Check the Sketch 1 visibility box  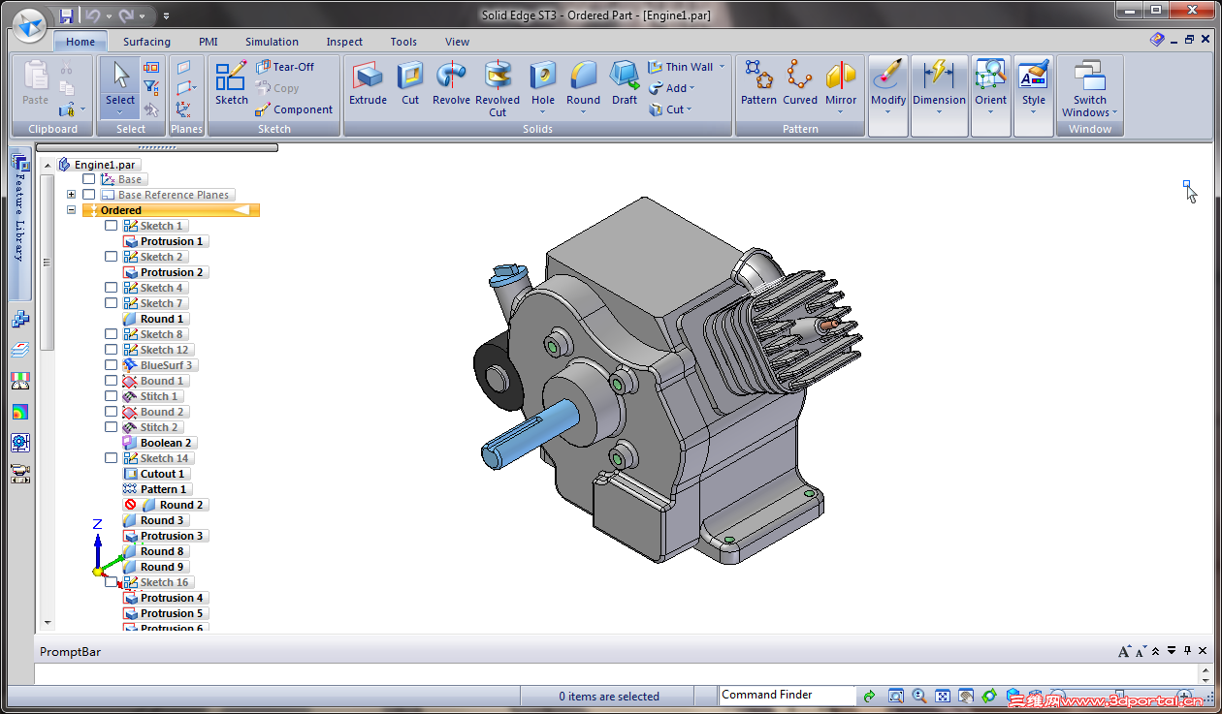pyautogui.click(x=111, y=226)
